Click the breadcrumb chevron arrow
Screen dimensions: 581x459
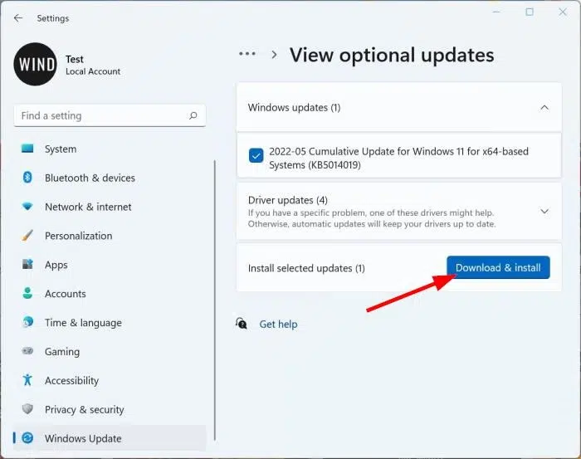pyautogui.click(x=274, y=55)
